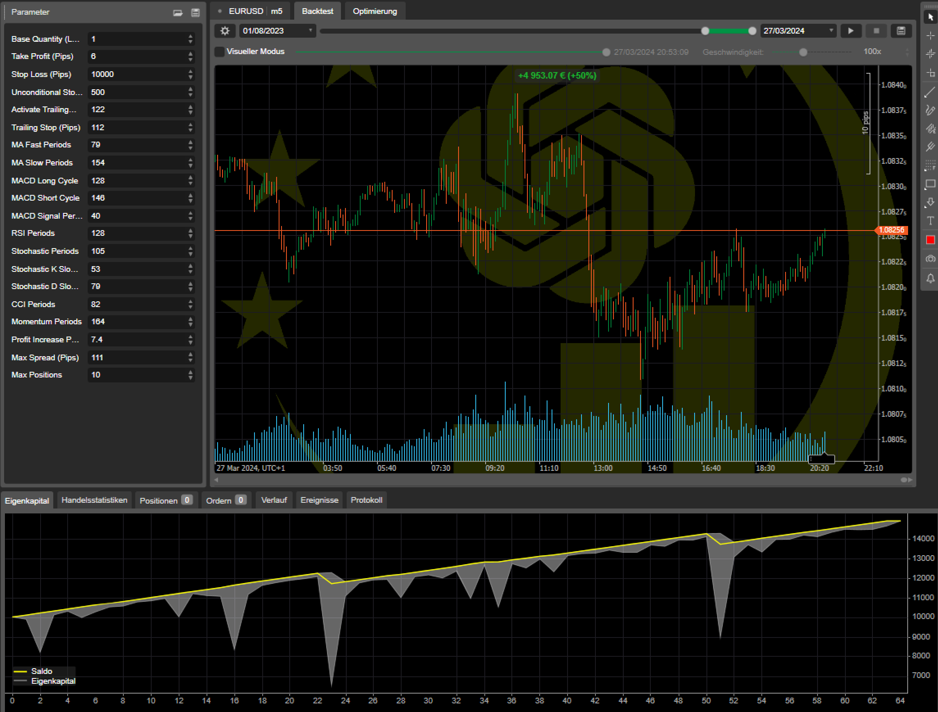Click the Eigenkapital legend entry
The image size is (938, 712).
(x=45, y=681)
